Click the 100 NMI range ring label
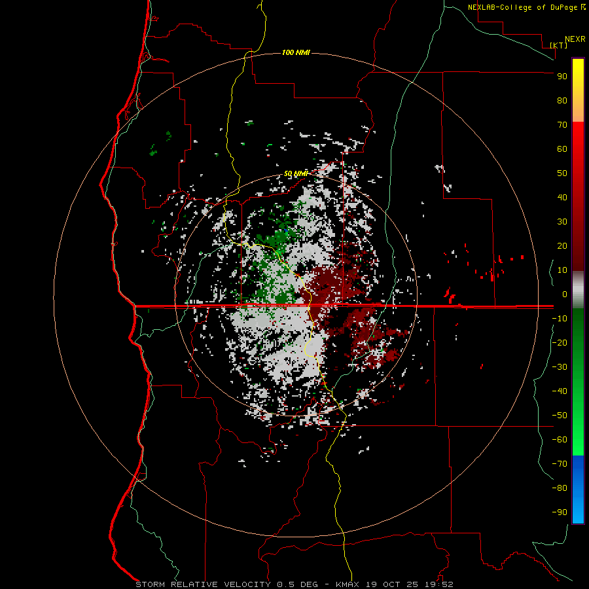589x589 pixels. click(296, 52)
